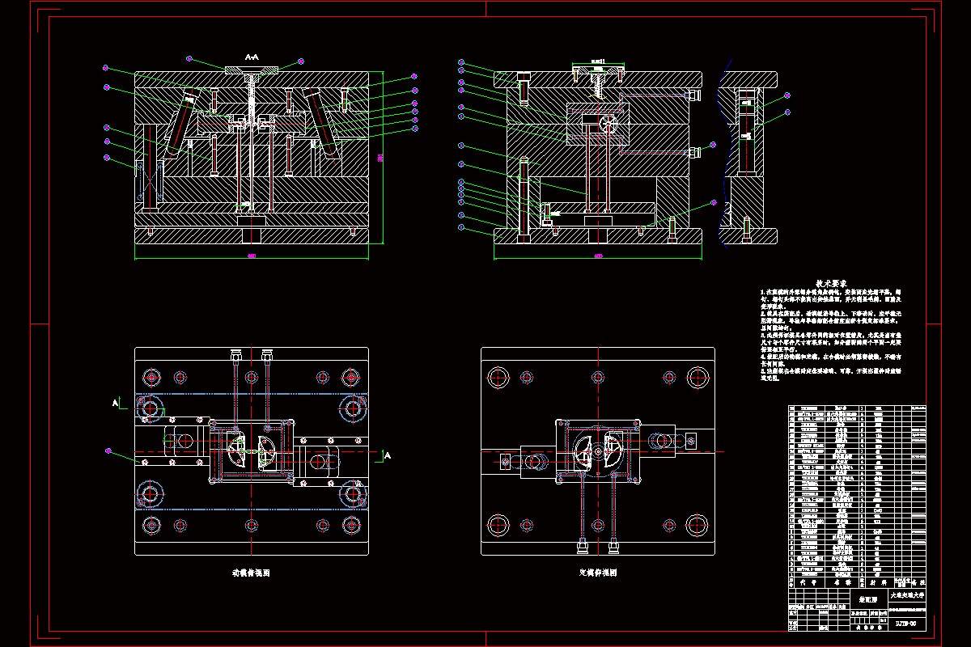The height and width of the screenshot is (647, 971).
Task: Click the mold cavity in the 定模俯视图 view
Action: pyautogui.click(x=596, y=451)
